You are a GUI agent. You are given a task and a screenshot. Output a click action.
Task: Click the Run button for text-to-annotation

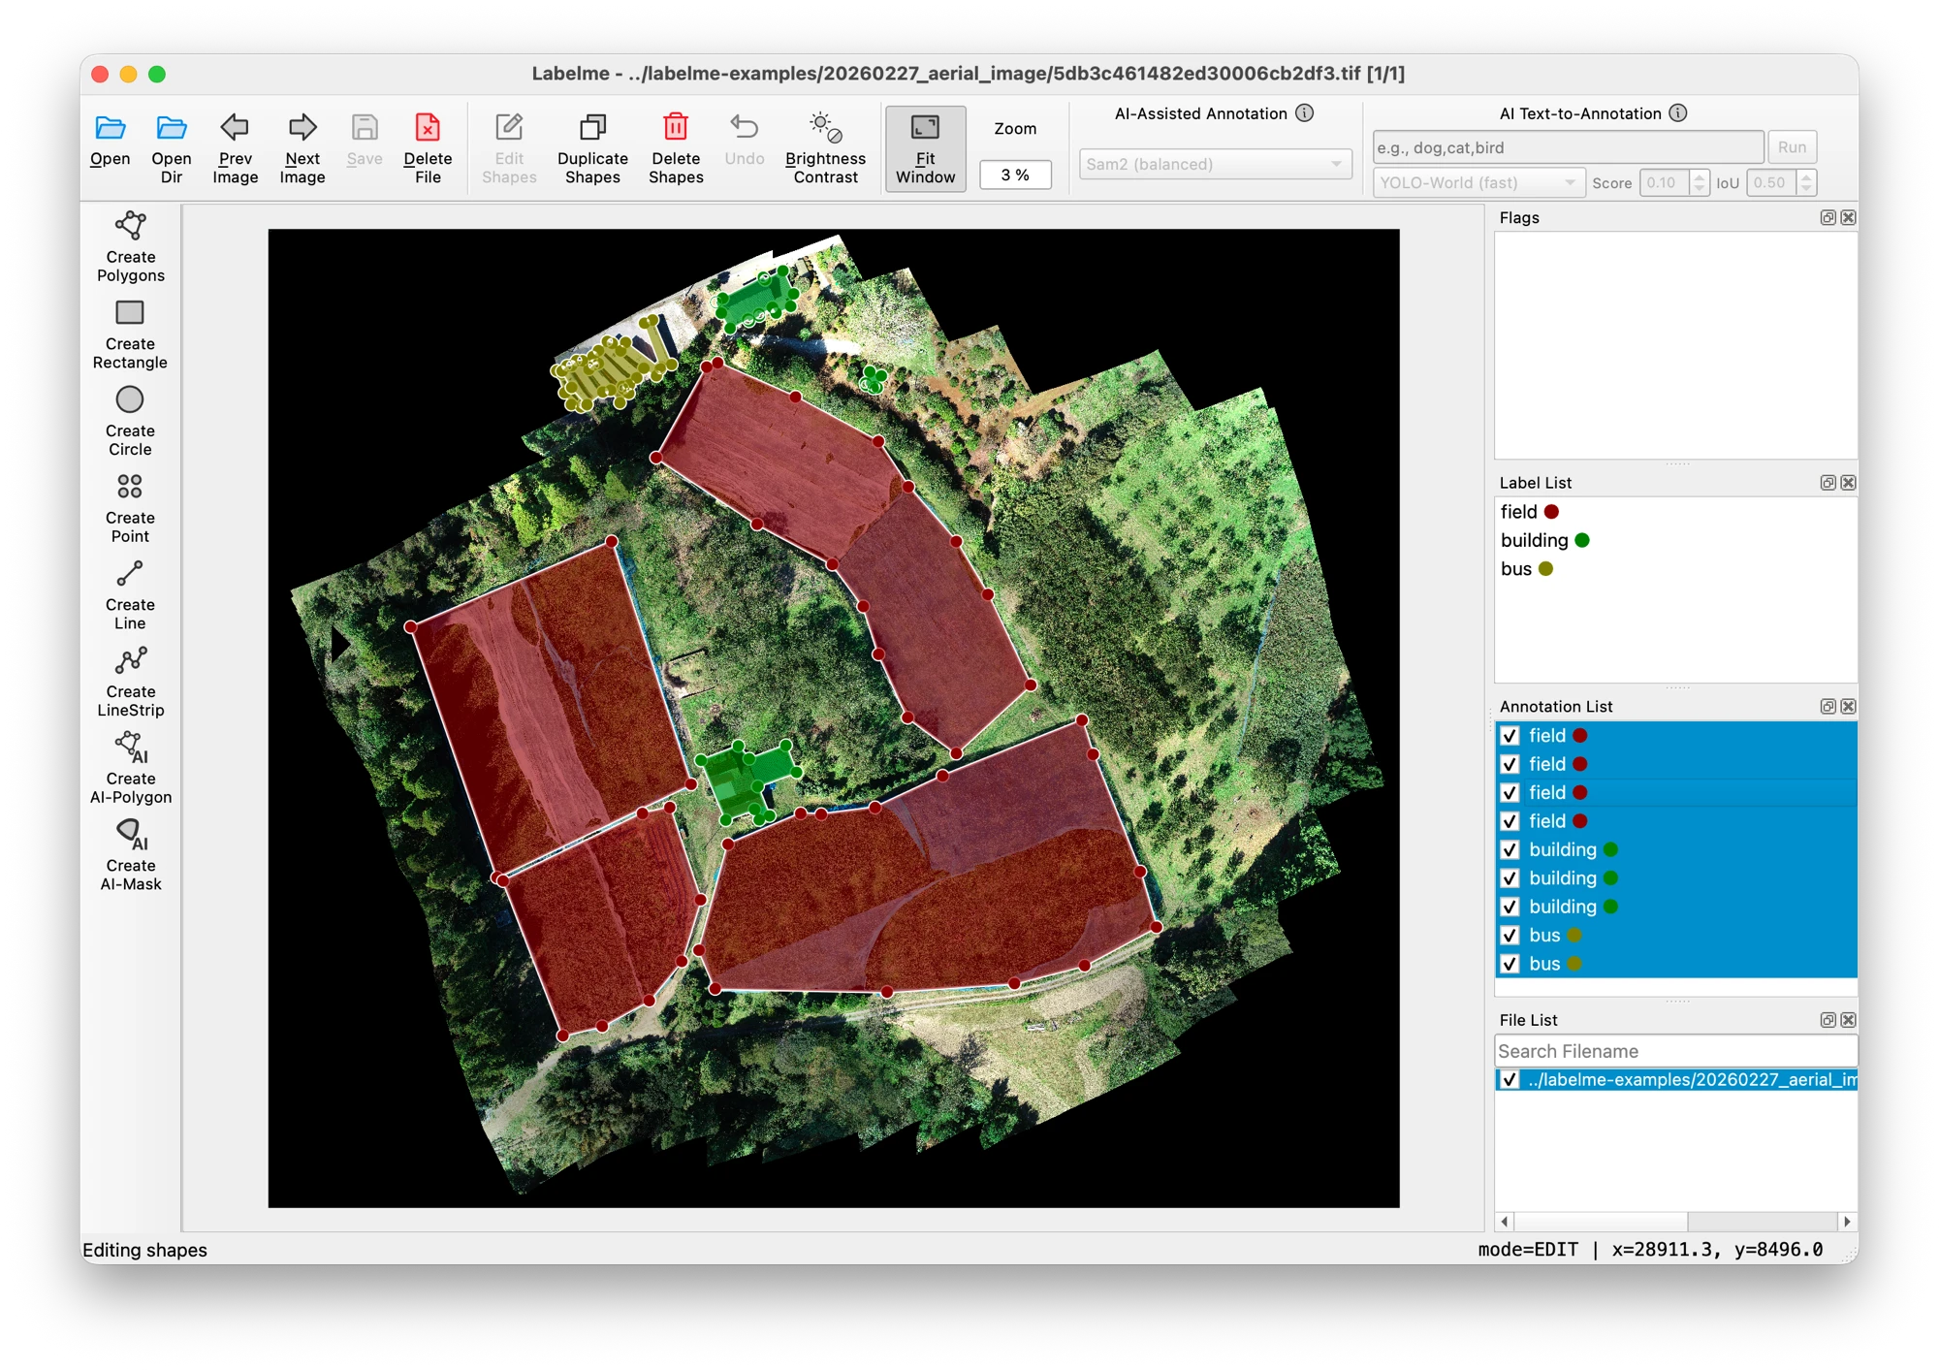click(x=1792, y=147)
